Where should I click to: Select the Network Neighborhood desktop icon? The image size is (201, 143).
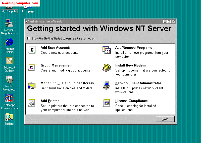pyautogui.click(x=9, y=23)
